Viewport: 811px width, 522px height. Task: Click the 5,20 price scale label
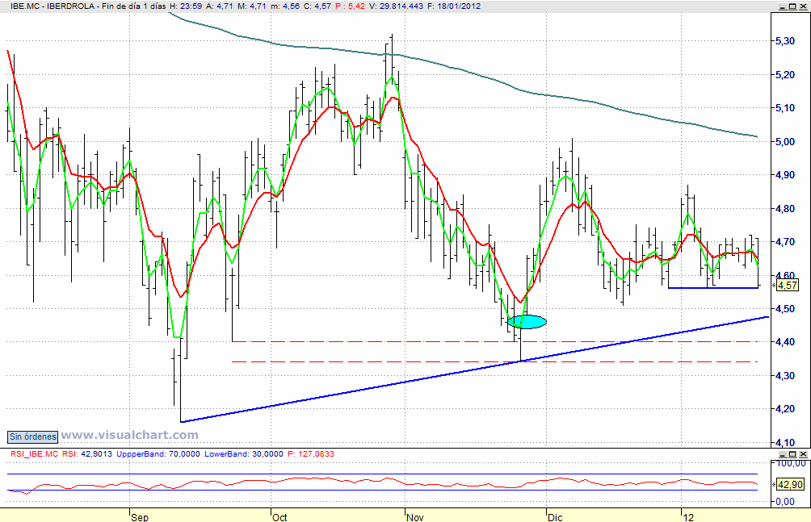pyautogui.click(x=785, y=75)
